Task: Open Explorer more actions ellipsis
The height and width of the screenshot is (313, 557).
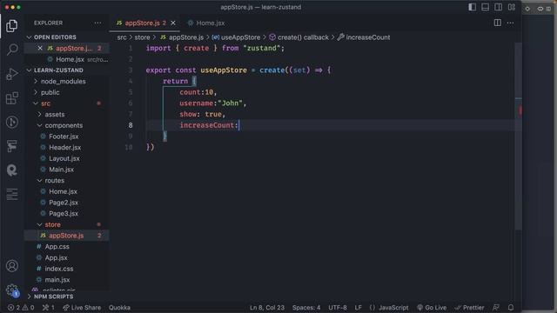Action: pyautogui.click(x=97, y=23)
